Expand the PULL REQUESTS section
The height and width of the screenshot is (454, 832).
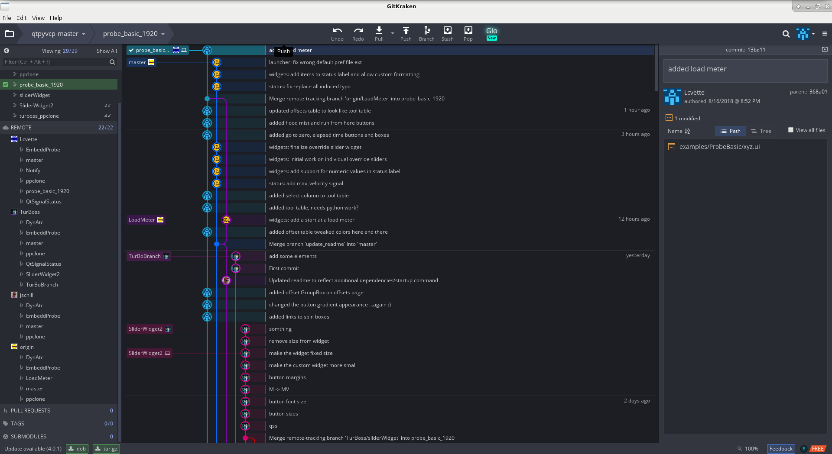(x=58, y=411)
